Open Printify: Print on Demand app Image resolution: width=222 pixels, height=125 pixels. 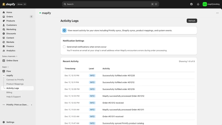point(17,105)
